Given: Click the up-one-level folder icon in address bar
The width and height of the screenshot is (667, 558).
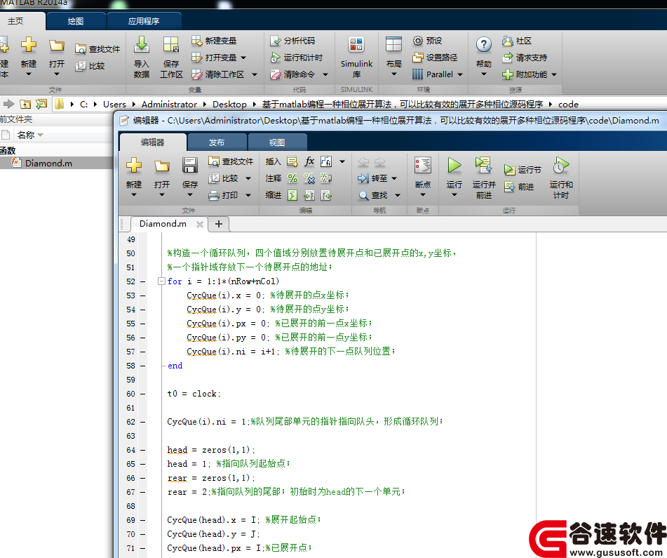Looking at the screenshot, I should click(x=25, y=105).
